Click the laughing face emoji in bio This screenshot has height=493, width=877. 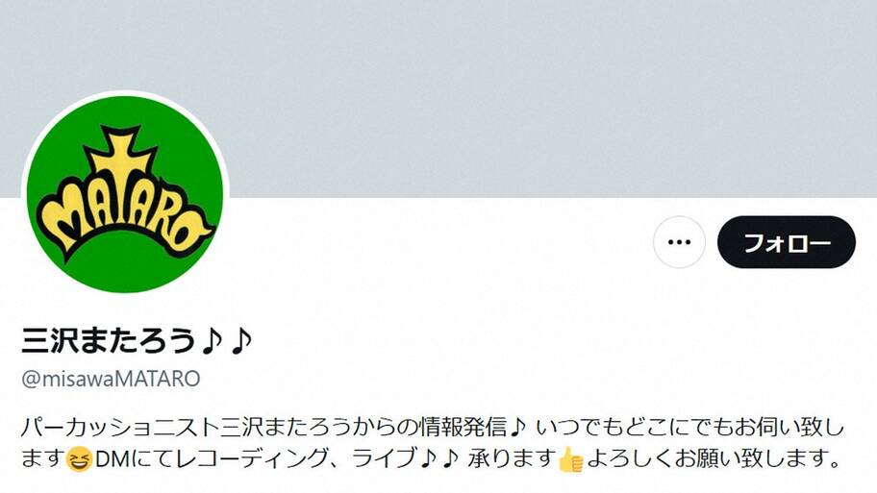coord(79,460)
